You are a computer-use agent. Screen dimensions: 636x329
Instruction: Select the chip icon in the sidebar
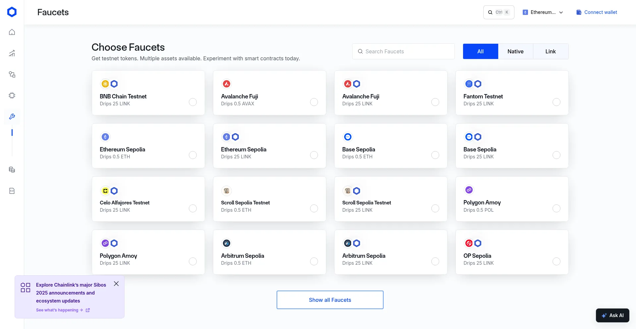[12, 96]
